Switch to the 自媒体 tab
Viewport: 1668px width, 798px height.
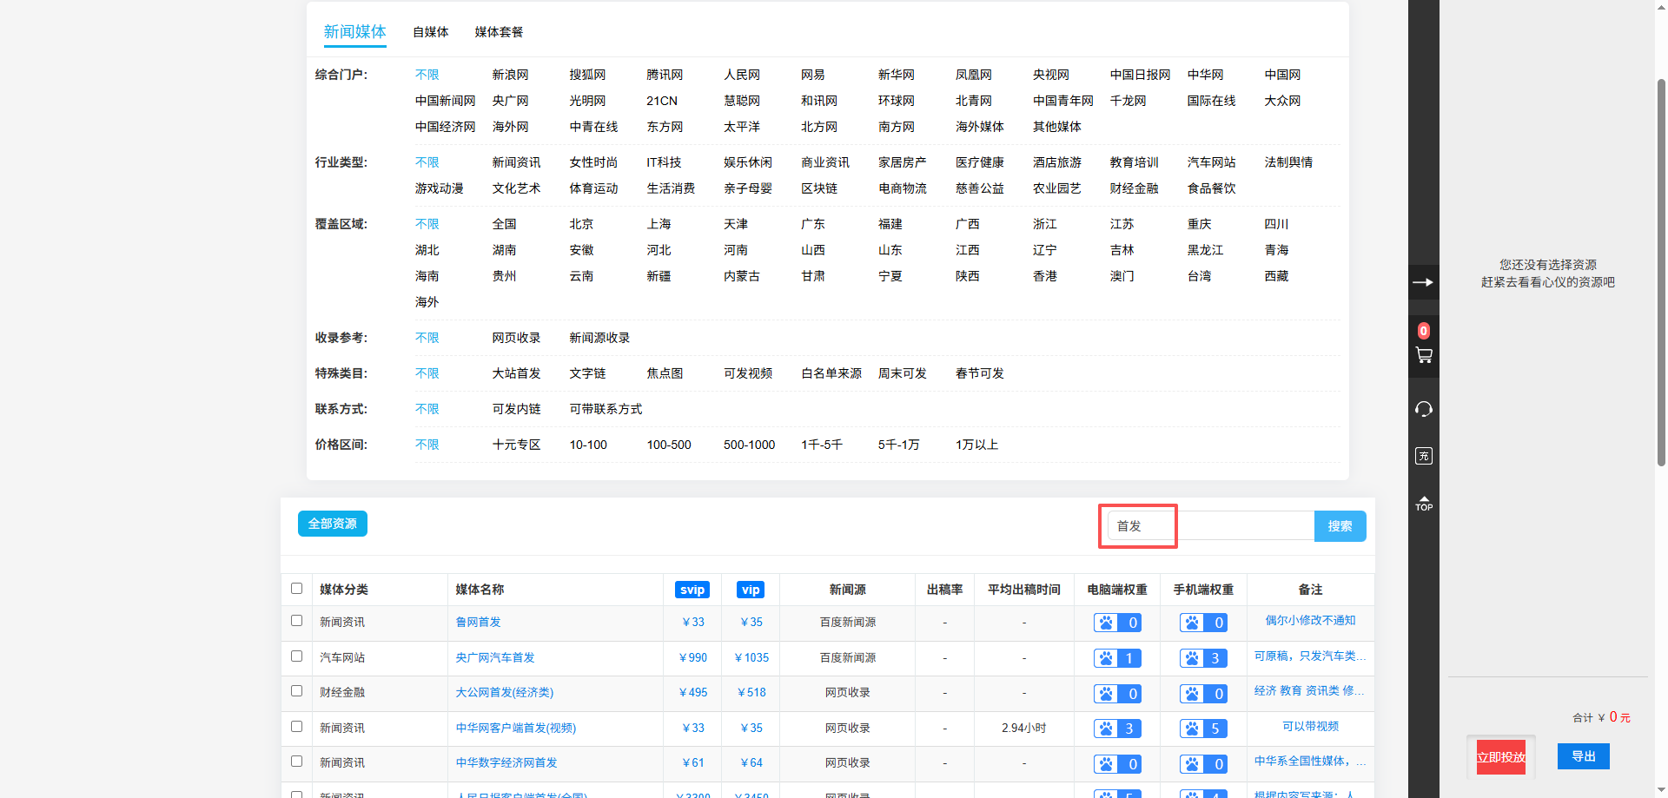[x=430, y=32]
